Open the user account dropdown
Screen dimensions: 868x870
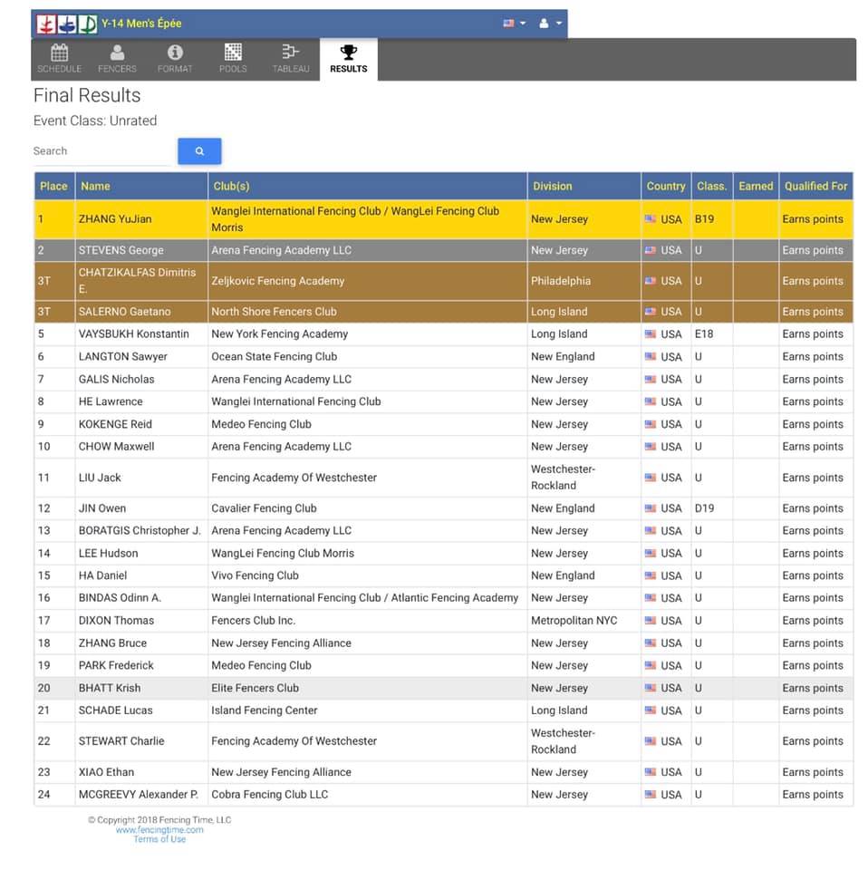(550, 24)
